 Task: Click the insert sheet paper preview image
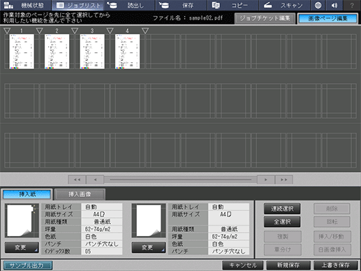point(149,220)
